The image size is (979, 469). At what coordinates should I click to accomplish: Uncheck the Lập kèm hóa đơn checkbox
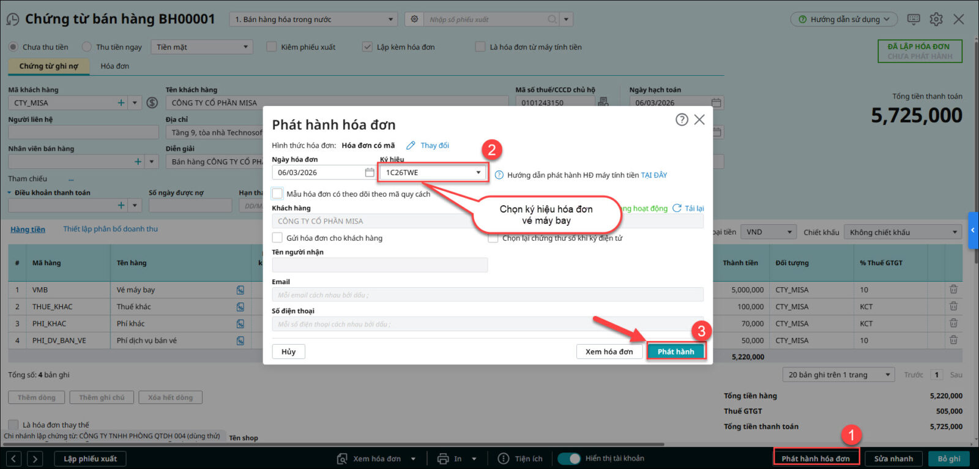[367, 47]
